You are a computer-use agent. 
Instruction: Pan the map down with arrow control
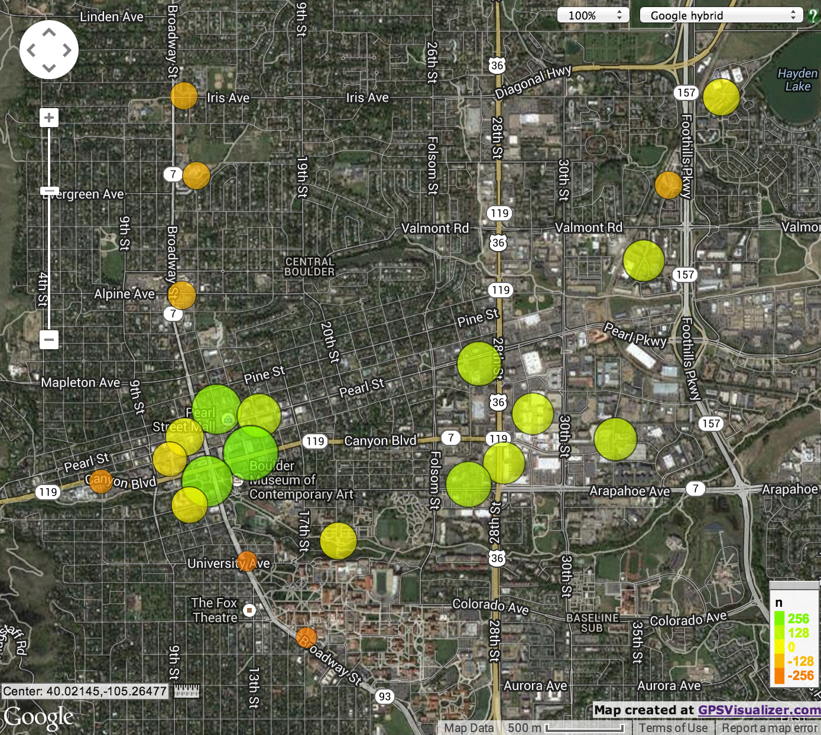tap(49, 68)
